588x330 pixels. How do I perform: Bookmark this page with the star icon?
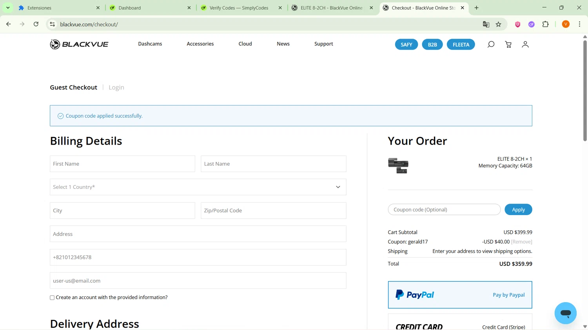pos(499,24)
